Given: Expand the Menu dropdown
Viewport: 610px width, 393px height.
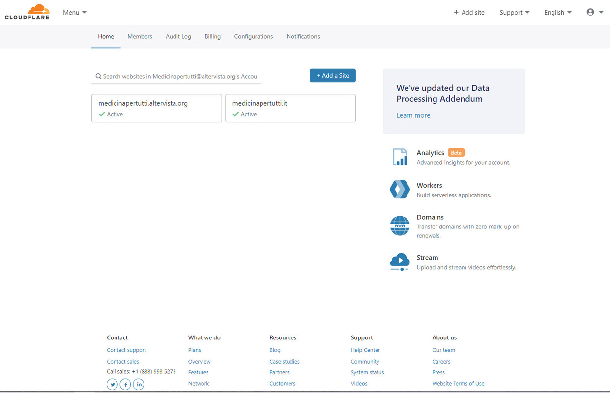Looking at the screenshot, I should point(75,12).
